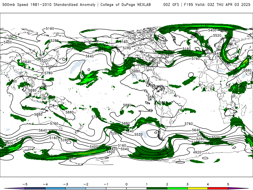Image resolution: width=253 pixels, height=190 pixels.
Task: Click the dark navy -5 to -4 colorbar segment
Action: [x=35, y=188]
